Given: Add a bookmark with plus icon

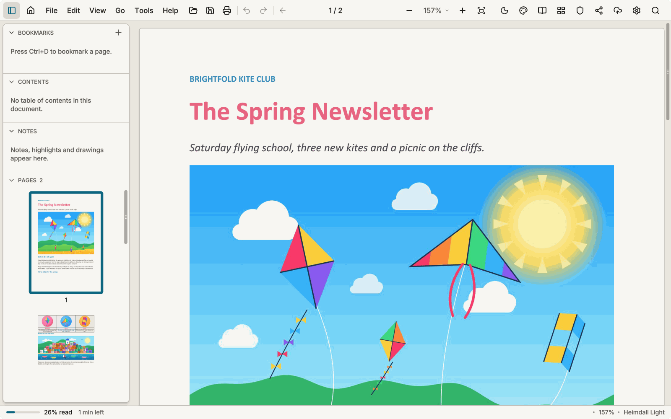Looking at the screenshot, I should pyautogui.click(x=119, y=32).
